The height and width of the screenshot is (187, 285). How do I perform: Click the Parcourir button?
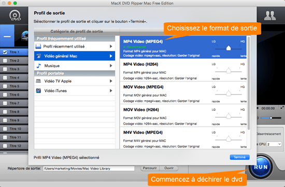point(150,168)
